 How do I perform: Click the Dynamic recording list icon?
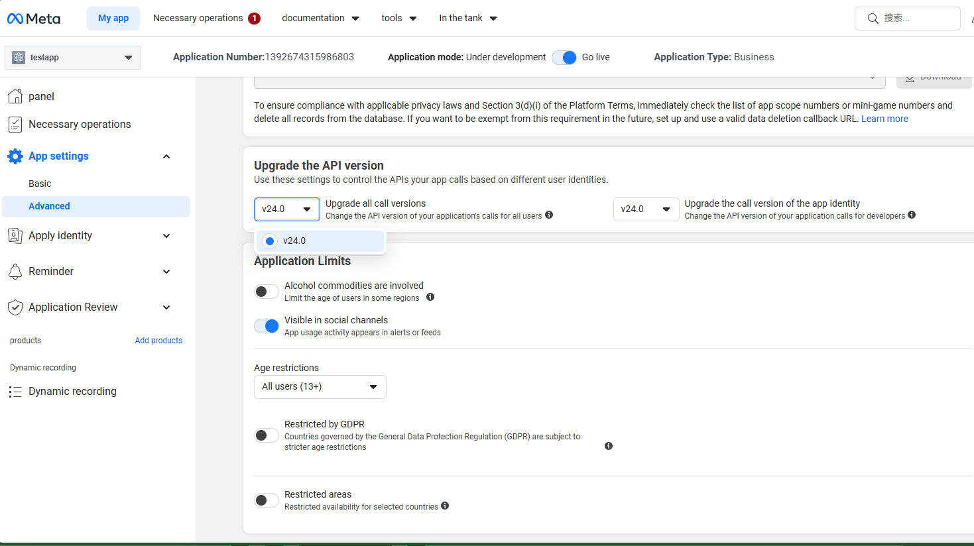point(15,392)
